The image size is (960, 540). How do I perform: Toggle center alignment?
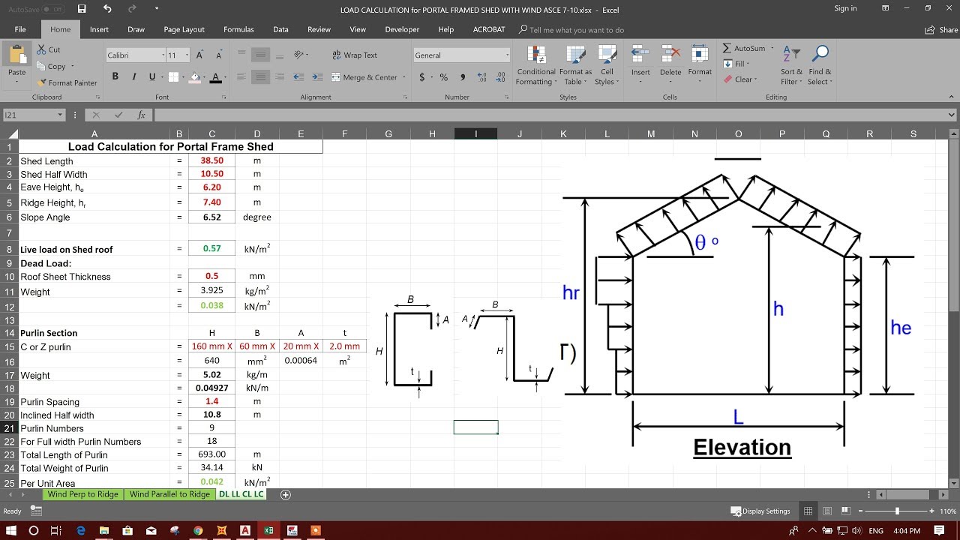tap(260, 77)
